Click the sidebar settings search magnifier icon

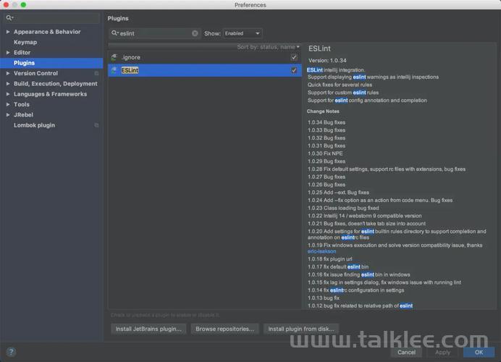(x=9, y=17)
